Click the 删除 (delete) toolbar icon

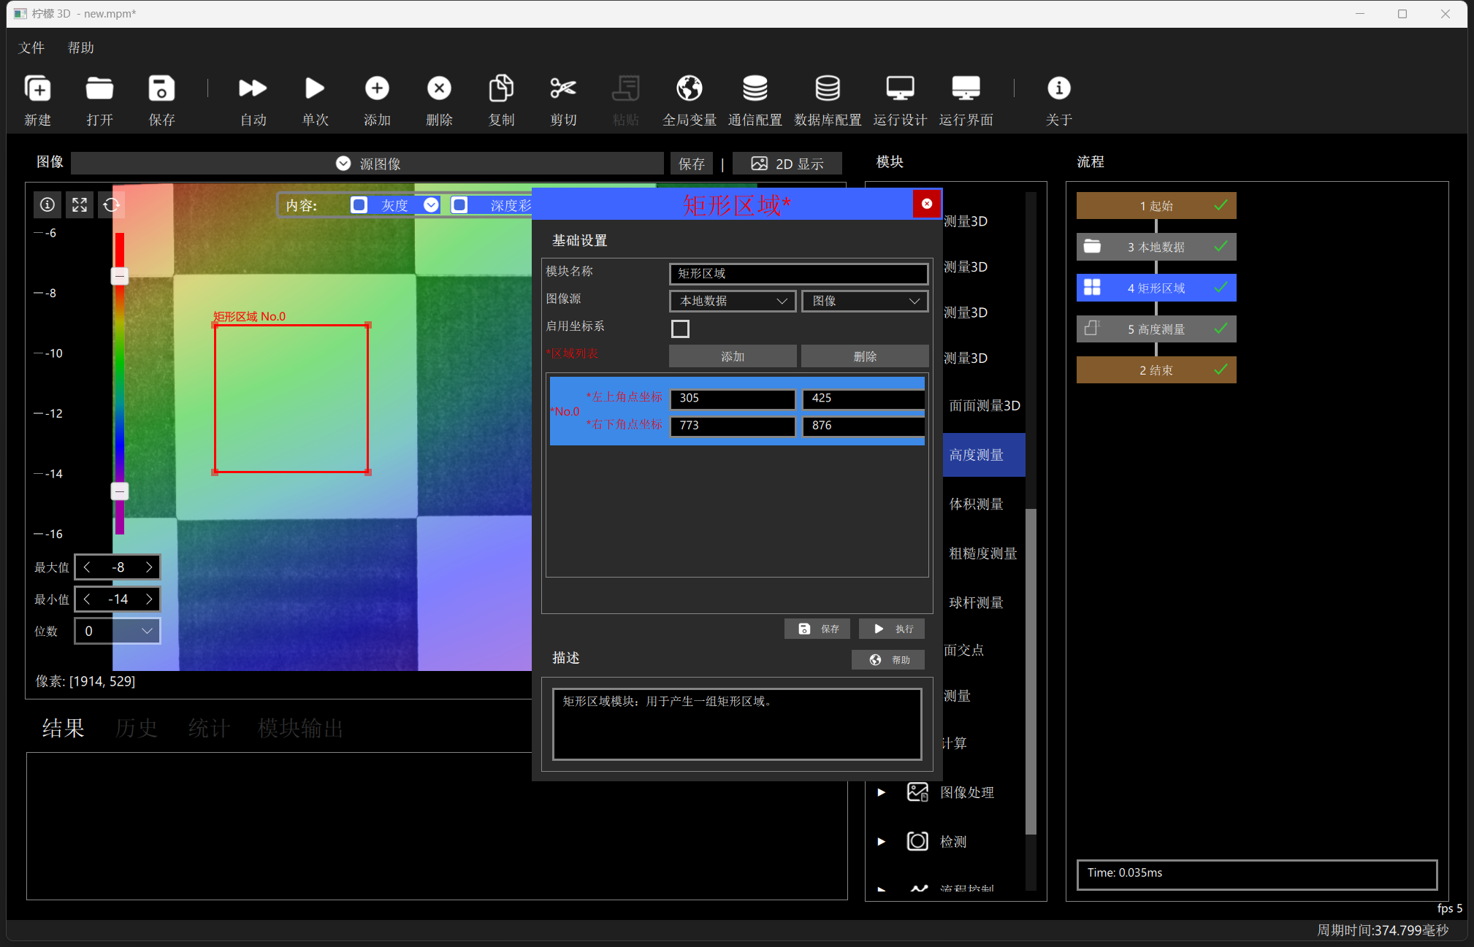click(439, 89)
